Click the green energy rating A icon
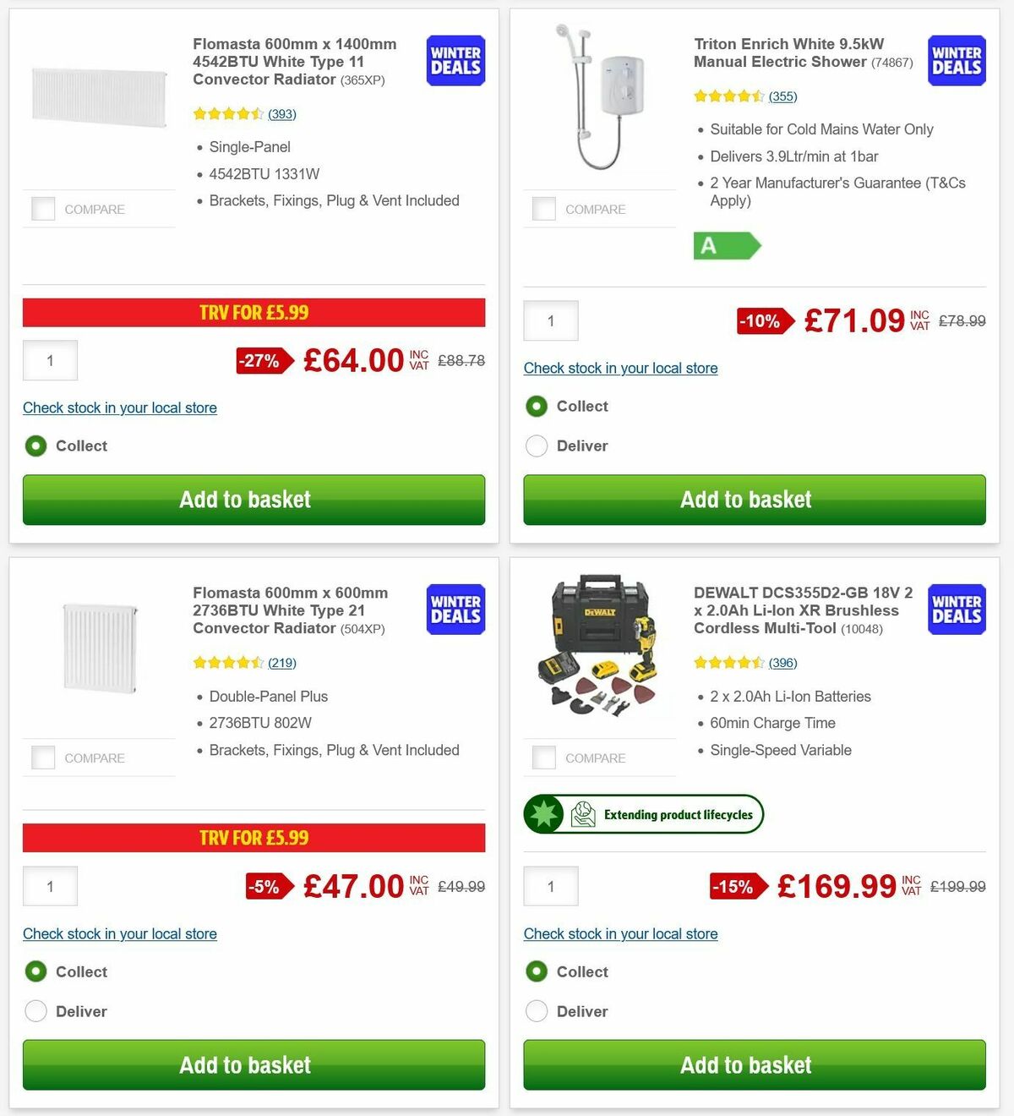This screenshot has width=1014, height=1116. pos(725,246)
